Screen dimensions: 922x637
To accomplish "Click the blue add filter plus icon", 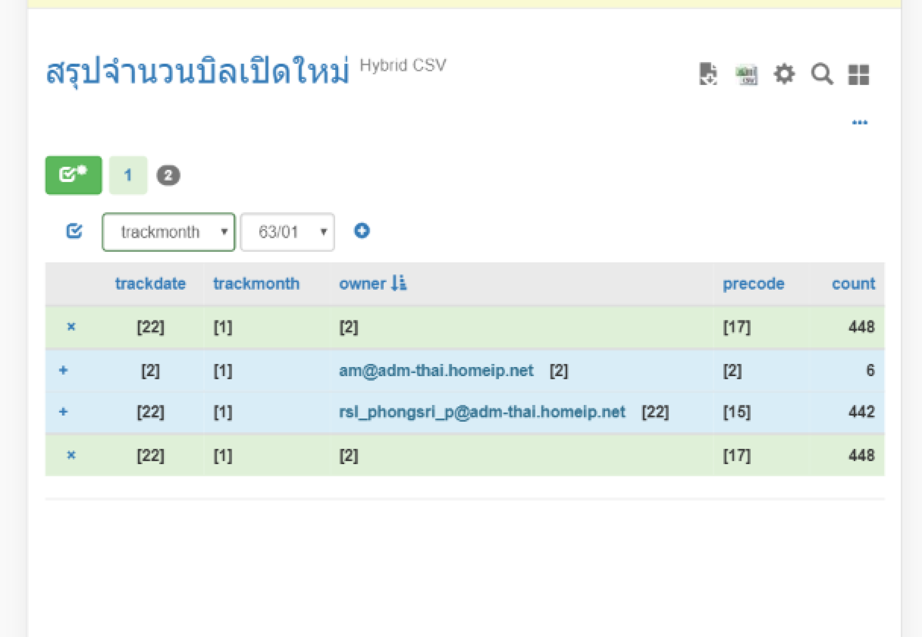I will pos(362,231).
